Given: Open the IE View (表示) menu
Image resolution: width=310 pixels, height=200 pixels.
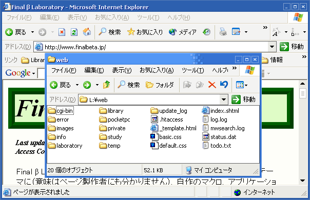Looking at the screenshot, I should pos(77,17).
